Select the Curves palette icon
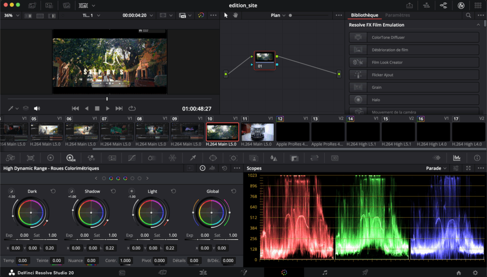The image size is (487, 277). pos(132,157)
